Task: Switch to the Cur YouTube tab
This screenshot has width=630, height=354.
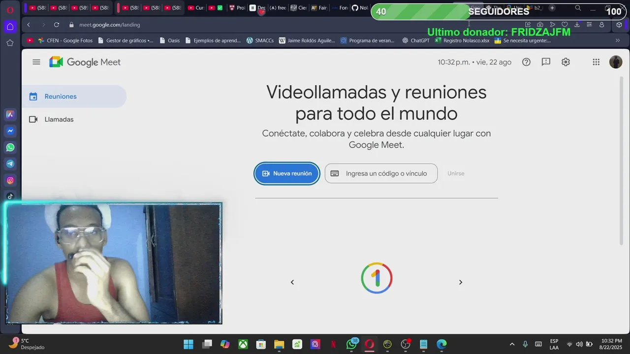Action: [195, 8]
